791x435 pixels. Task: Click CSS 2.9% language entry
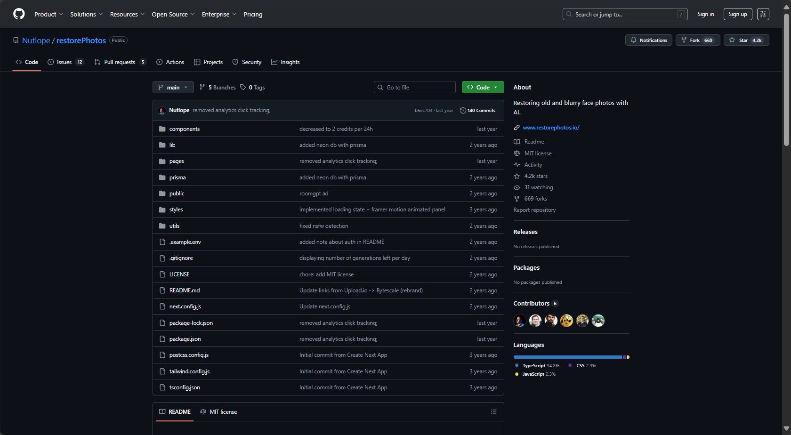coord(582,366)
